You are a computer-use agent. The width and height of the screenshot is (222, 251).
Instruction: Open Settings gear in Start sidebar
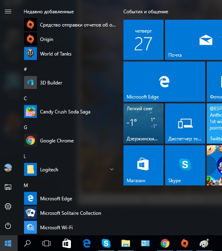(x=8, y=206)
